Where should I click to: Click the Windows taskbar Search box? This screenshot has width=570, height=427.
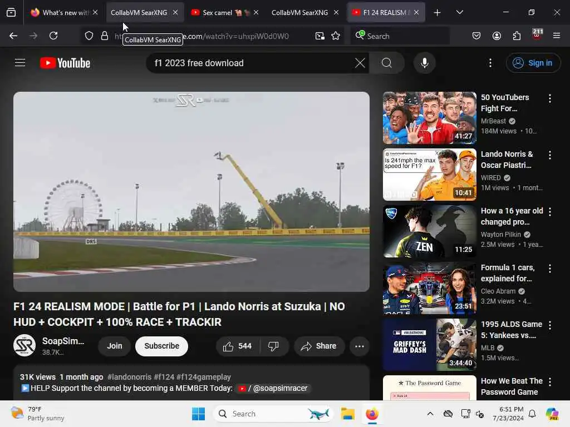(x=273, y=414)
